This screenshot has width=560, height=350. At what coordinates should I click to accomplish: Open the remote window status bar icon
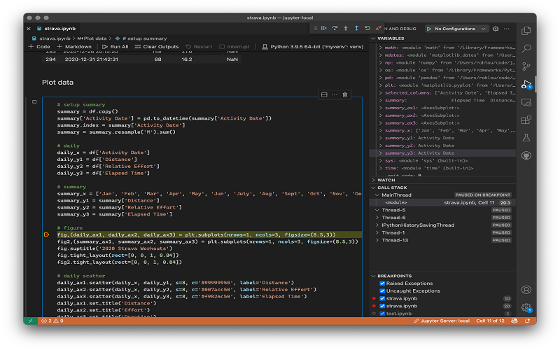pos(30,321)
